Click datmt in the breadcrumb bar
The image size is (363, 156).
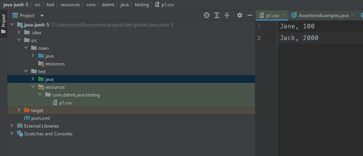pos(108,5)
